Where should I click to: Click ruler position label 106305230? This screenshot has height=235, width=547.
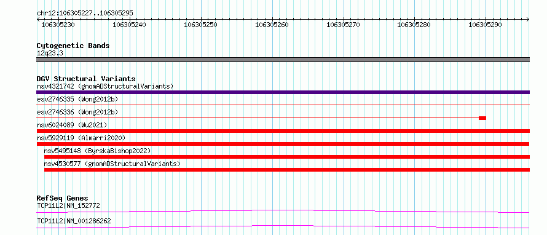pos(57,25)
